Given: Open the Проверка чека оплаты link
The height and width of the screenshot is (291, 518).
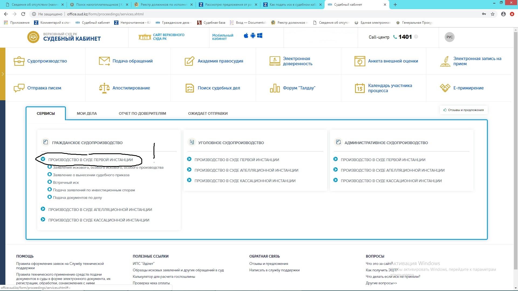Looking at the screenshot, I should click(x=151, y=283).
